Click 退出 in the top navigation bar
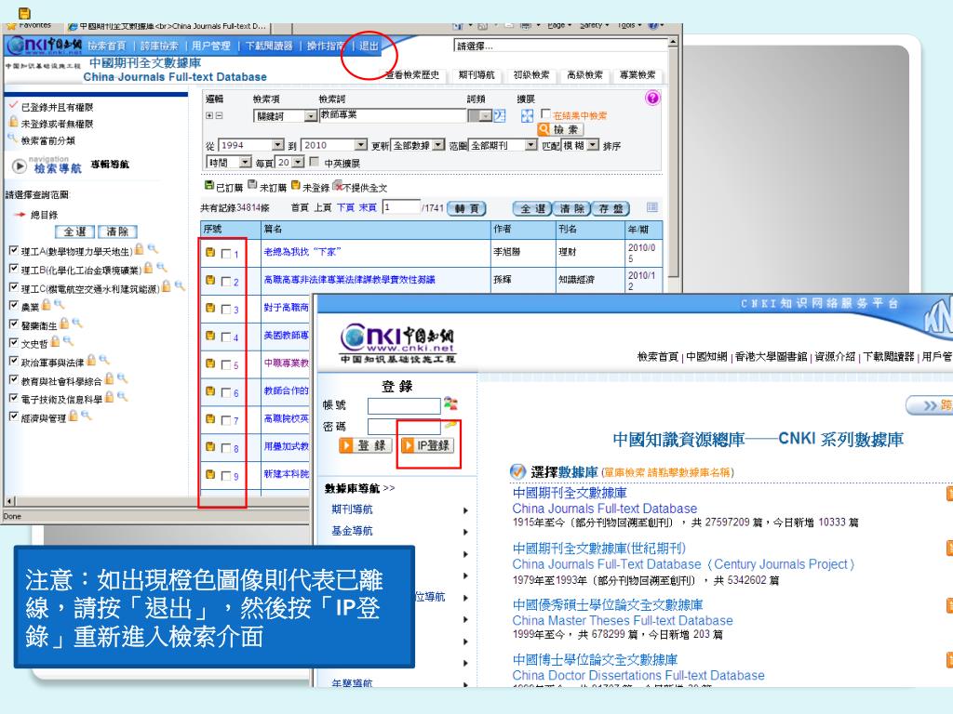The width and height of the screenshot is (953, 714). coord(369,46)
